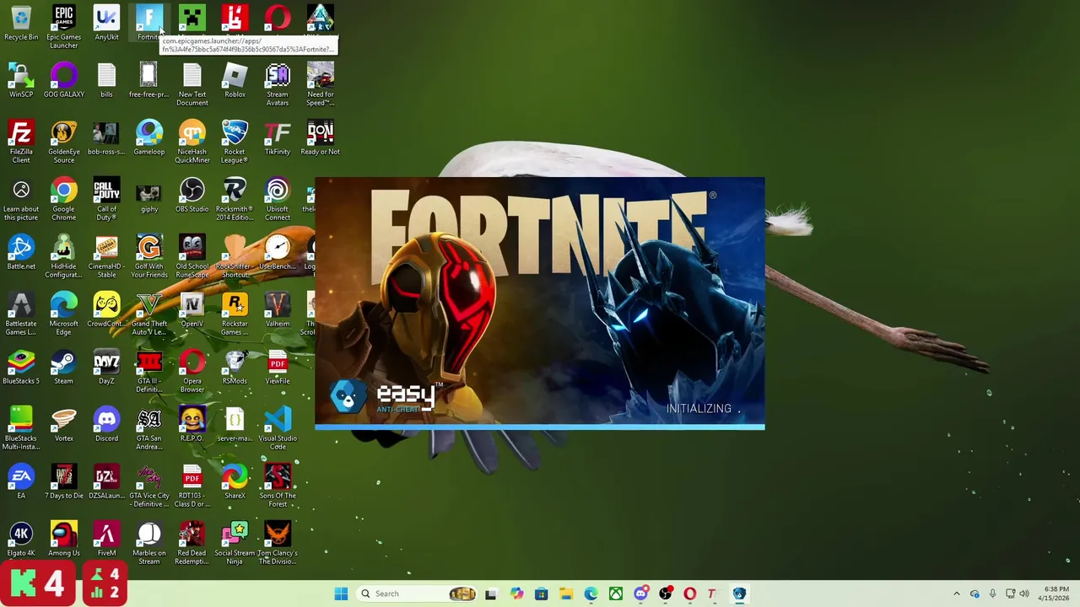Launch FiveM from the desktop

(x=106, y=539)
